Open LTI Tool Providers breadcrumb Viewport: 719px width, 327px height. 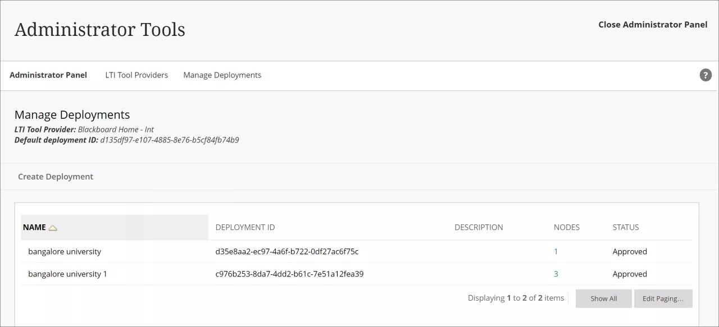pyautogui.click(x=136, y=75)
